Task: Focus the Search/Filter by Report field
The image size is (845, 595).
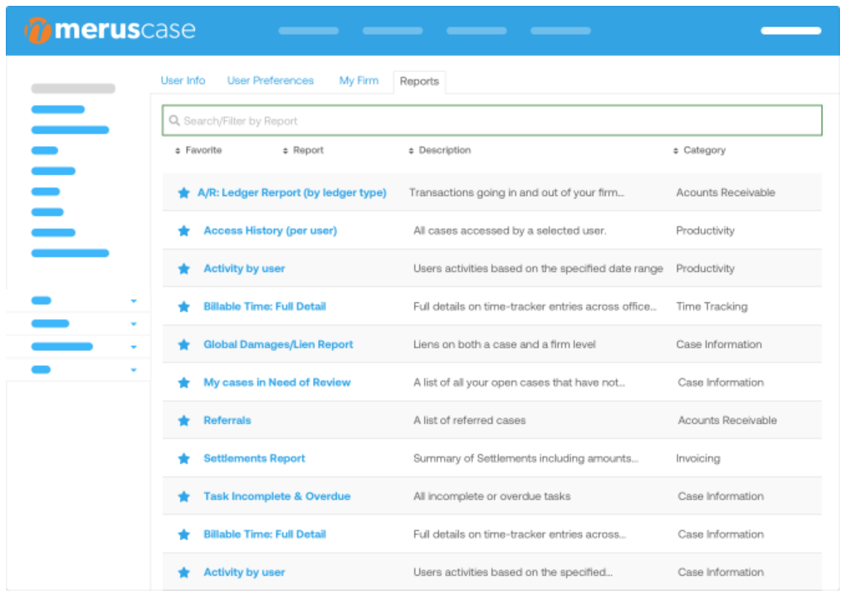Action: click(x=492, y=120)
